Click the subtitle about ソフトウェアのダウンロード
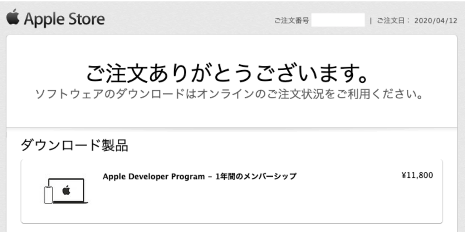Image resolution: width=465 pixels, height=232 pixels. [229, 94]
